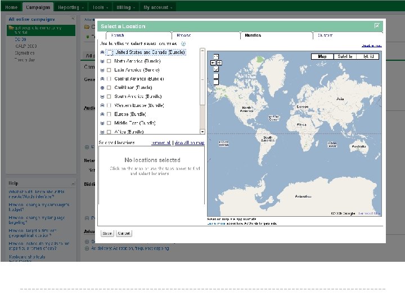This screenshot has width=405, height=304.
Task: Check the Europe bundle
Action: pyautogui.click(x=109, y=114)
